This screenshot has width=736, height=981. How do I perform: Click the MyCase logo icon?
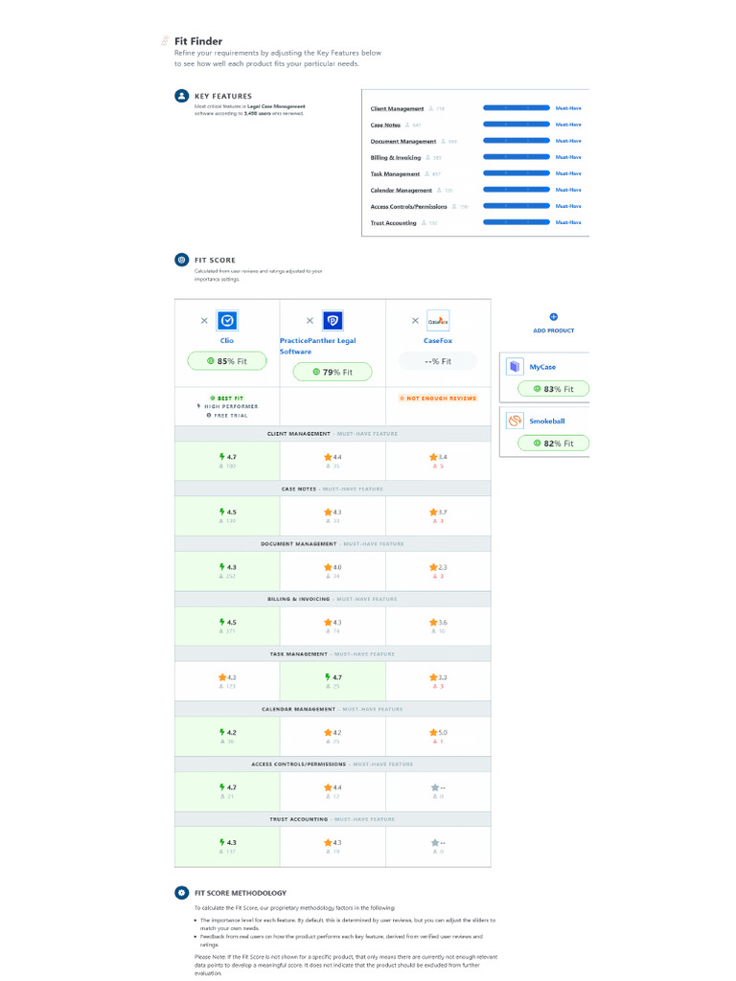(515, 367)
